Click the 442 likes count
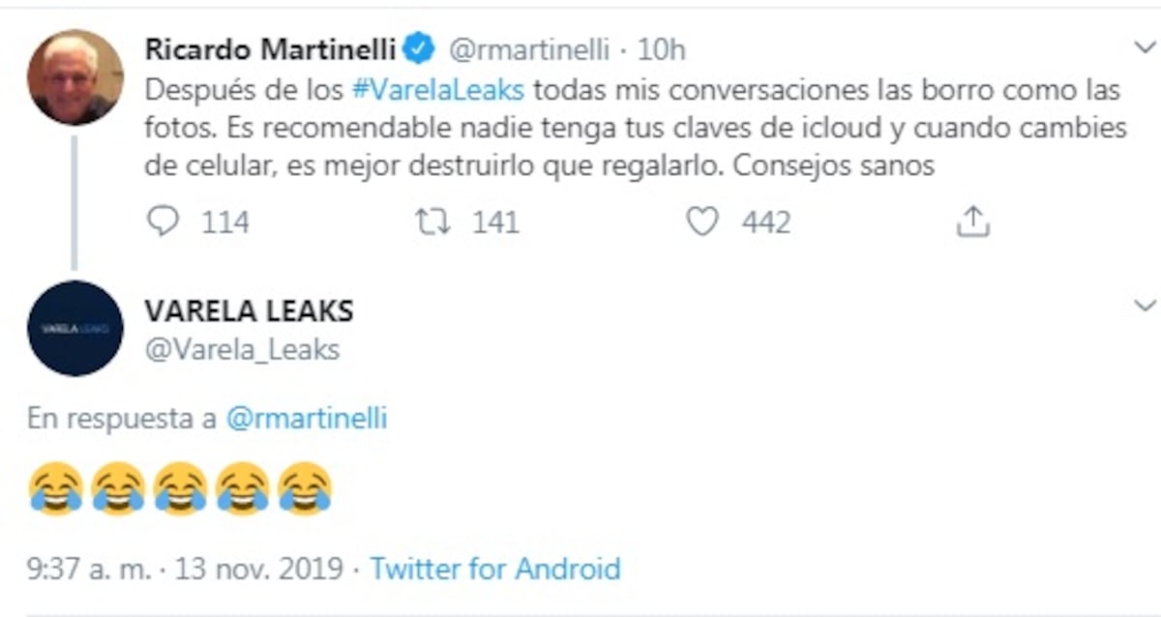 763,221
